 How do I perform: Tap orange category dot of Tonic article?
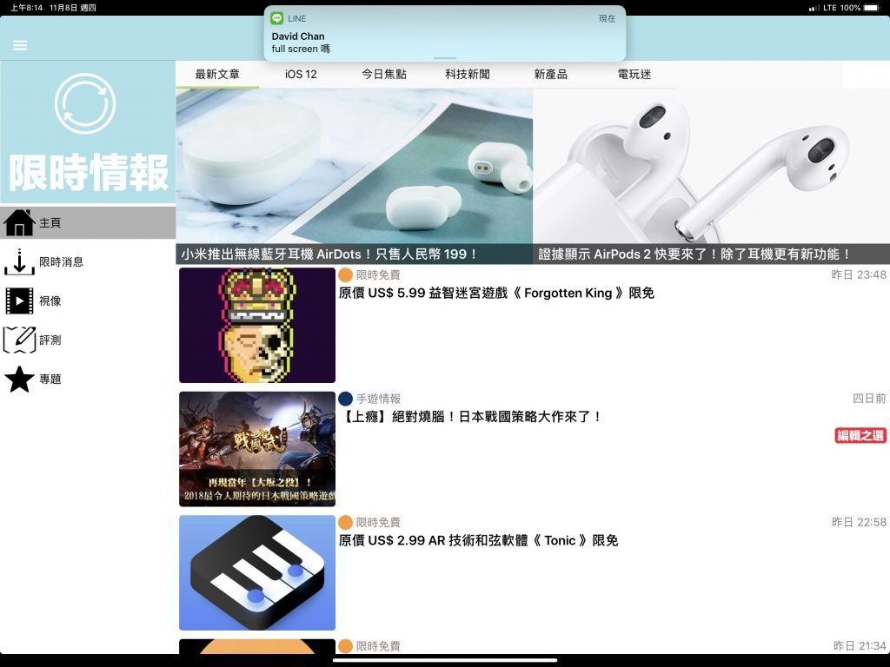click(x=345, y=522)
